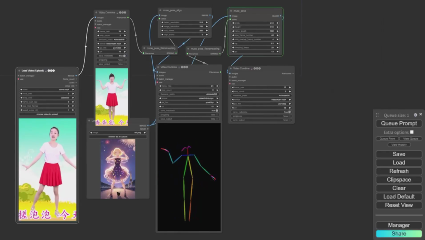Toggle save_metadata in center Video Combine node
The height and width of the screenshot is (240, 425).
point(217,110)
